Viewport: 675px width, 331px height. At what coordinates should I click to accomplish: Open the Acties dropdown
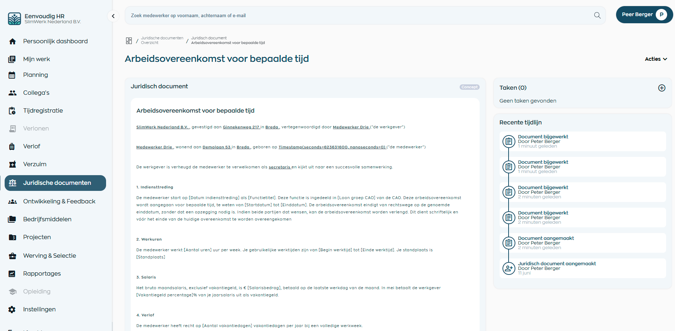(656, 59)
